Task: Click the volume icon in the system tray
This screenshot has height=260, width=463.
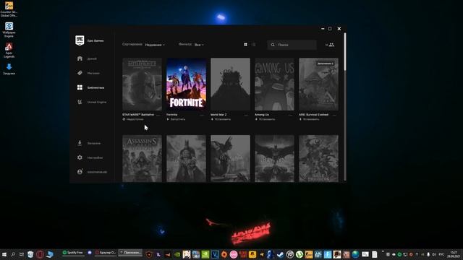Action: coord(434,254)
